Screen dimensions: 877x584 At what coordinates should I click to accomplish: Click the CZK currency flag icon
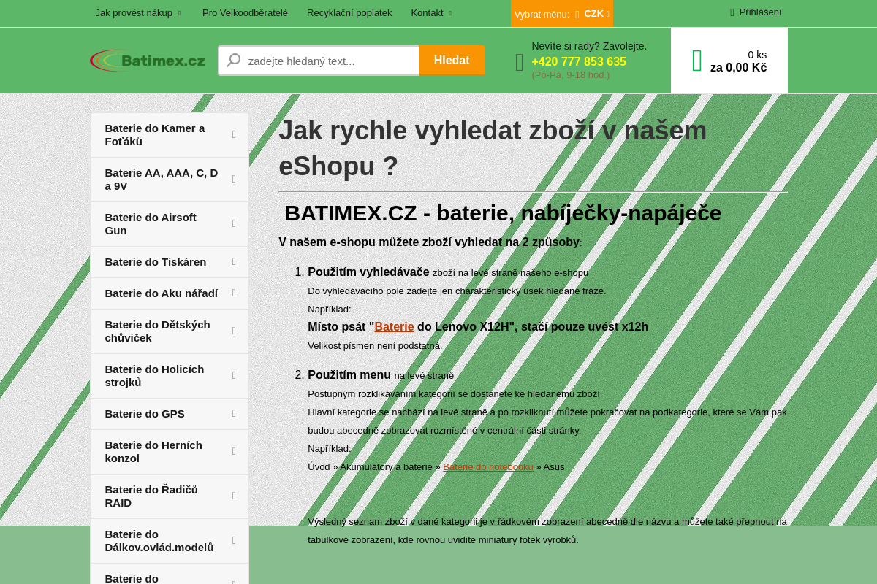pyautogui.click(x=575, y=13)
